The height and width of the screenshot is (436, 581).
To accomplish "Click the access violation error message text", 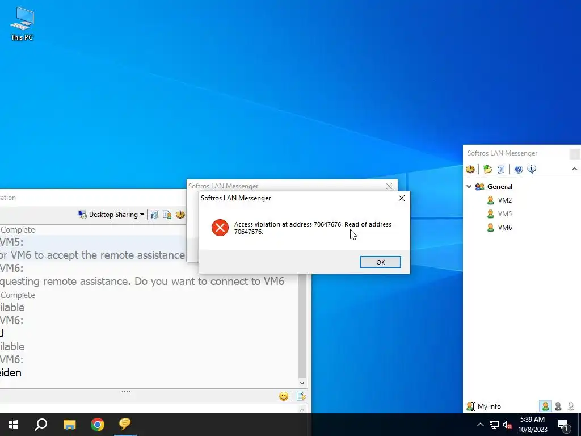I will tap(313, 228).
